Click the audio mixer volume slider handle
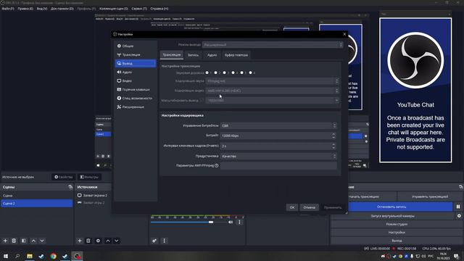Image resolution: width=464 pixels, height=261 pixels. tap(211, 223)
